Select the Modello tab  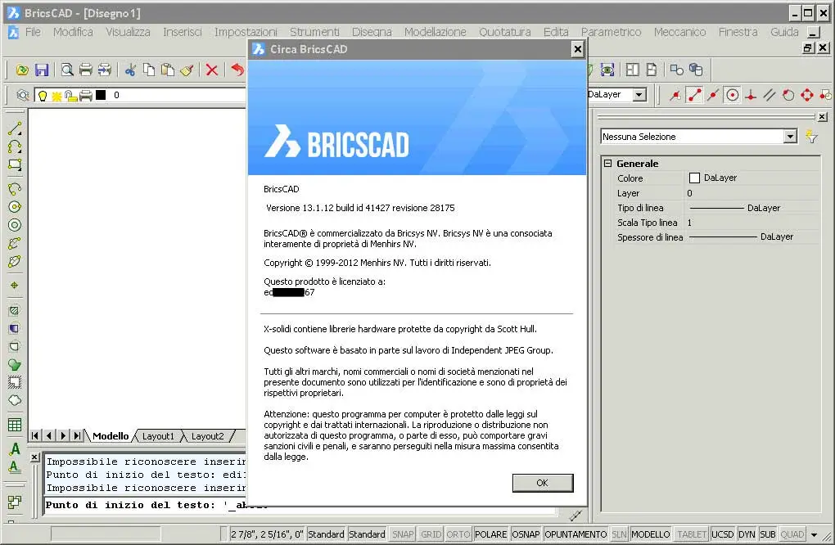point(111,436)
